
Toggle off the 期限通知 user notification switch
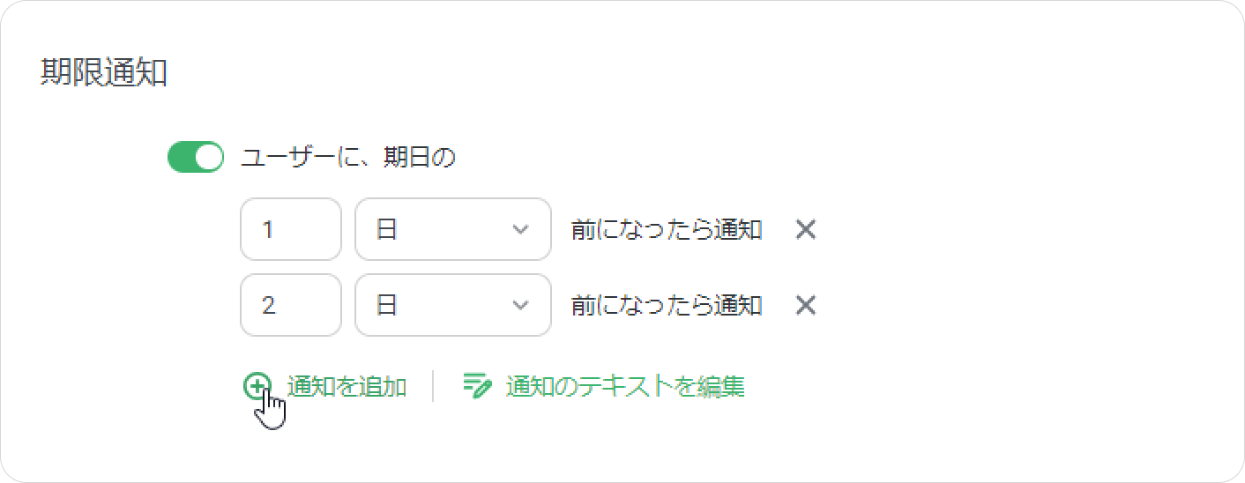(x=196, y=158)
